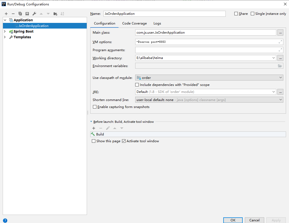Collapse the Application tree node
Image resolution: width=289 pixels, height=223 pixels.
pos(5,20)
